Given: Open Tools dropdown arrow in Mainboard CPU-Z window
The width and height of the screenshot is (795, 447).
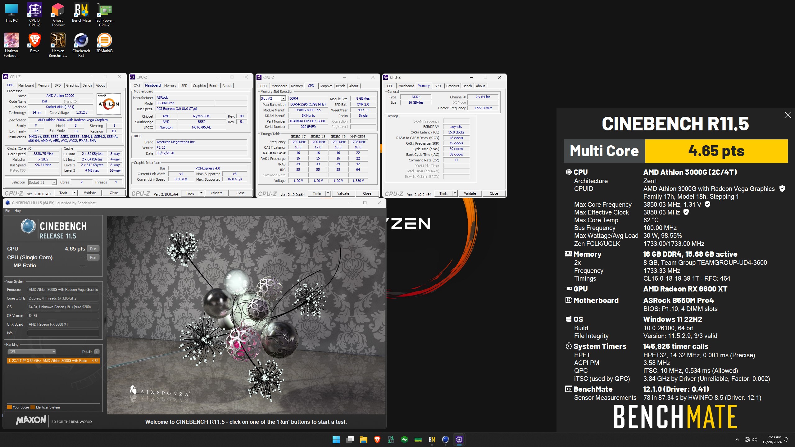Looking at the screenshot, I should pos(201,193).
